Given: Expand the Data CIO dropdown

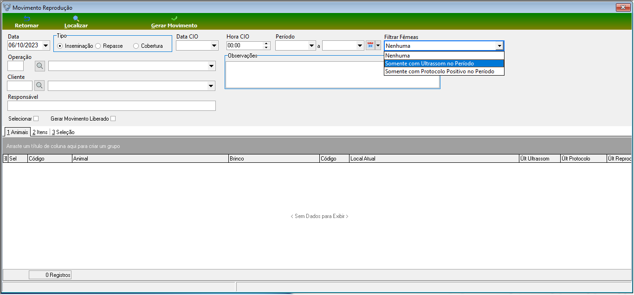Looking at the screenshot, I should point(214,45).
